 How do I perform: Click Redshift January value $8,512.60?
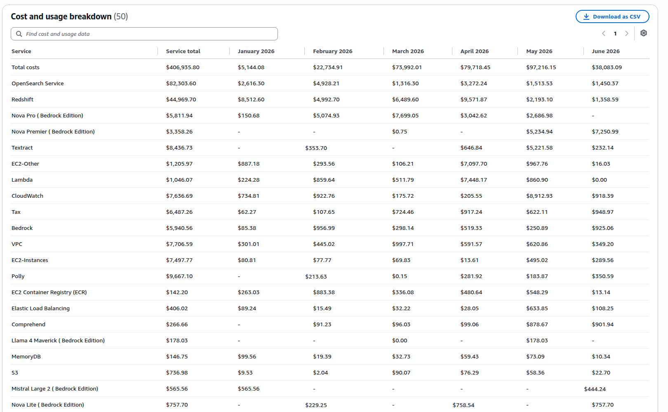click(251, 99)
